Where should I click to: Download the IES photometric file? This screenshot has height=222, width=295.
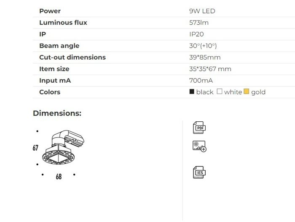click(199, 172)
